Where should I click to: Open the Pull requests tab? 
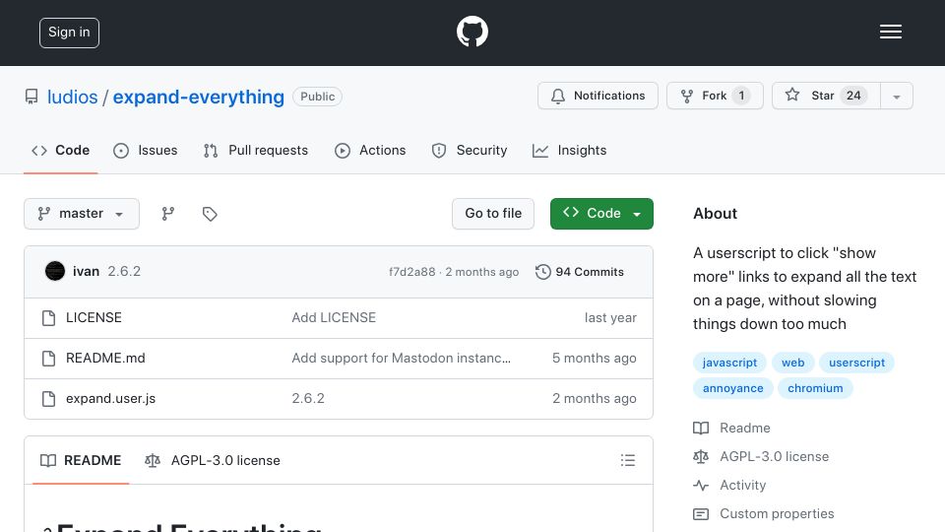coord(256,150)
